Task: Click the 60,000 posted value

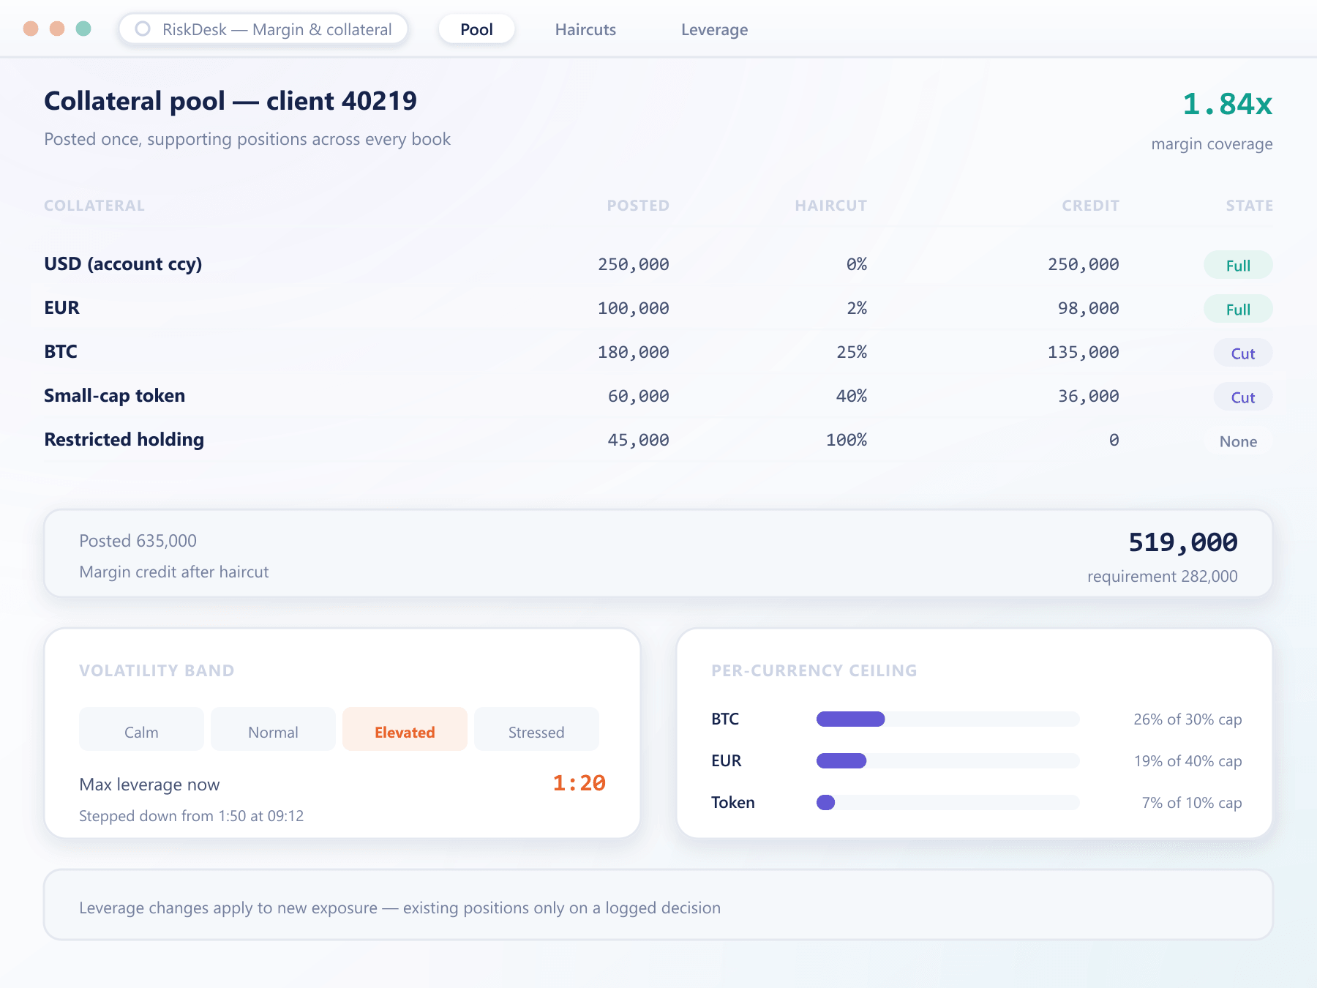Action: point(638,396)
